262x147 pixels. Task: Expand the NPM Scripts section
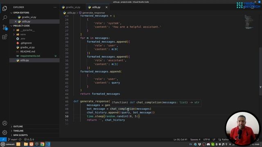tap(20, 135)
